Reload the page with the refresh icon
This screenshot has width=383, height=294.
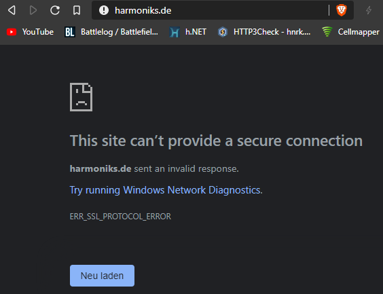55,10
